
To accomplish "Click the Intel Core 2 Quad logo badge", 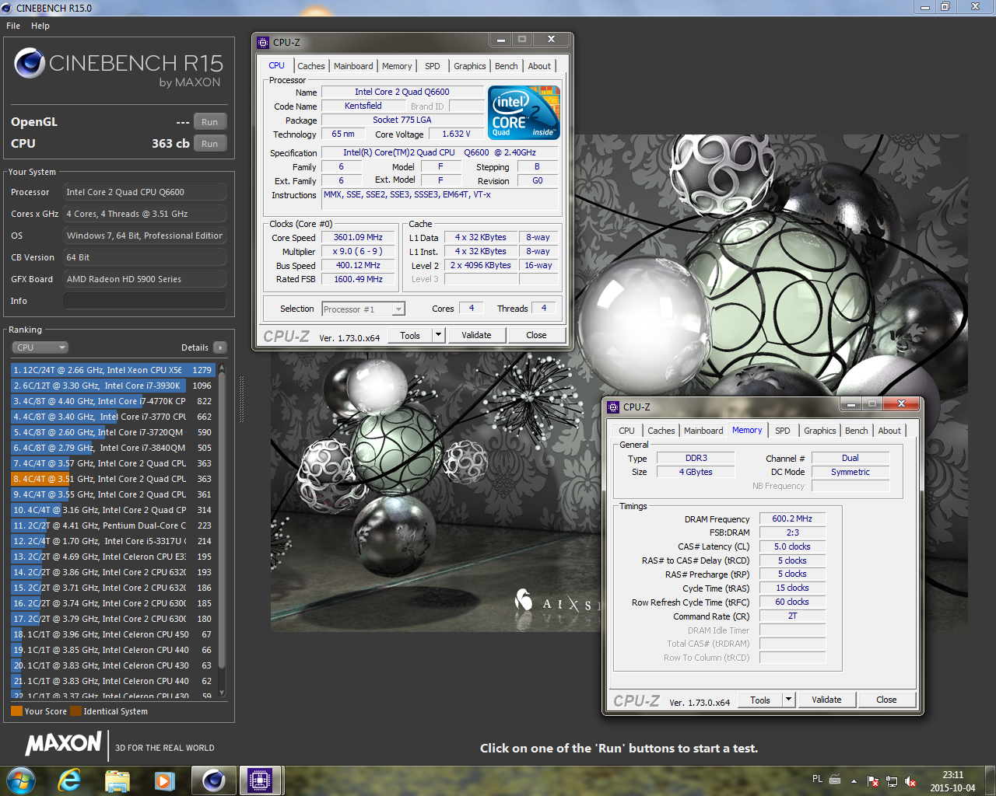I will coord(524,113).
